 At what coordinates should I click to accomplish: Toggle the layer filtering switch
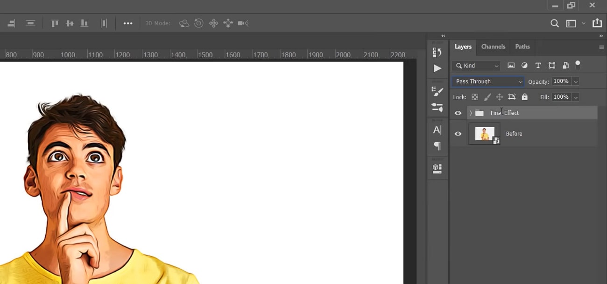tap(578, 65)
